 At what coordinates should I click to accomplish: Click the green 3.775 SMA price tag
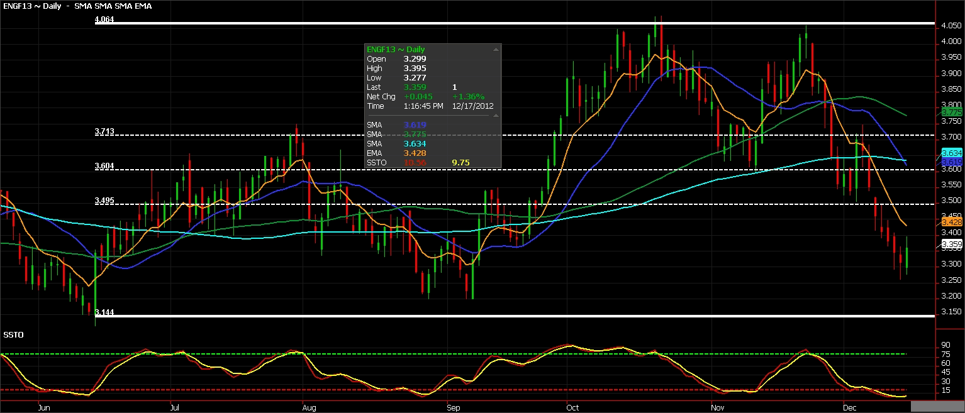pyautogui.click(x=952, y=112)
